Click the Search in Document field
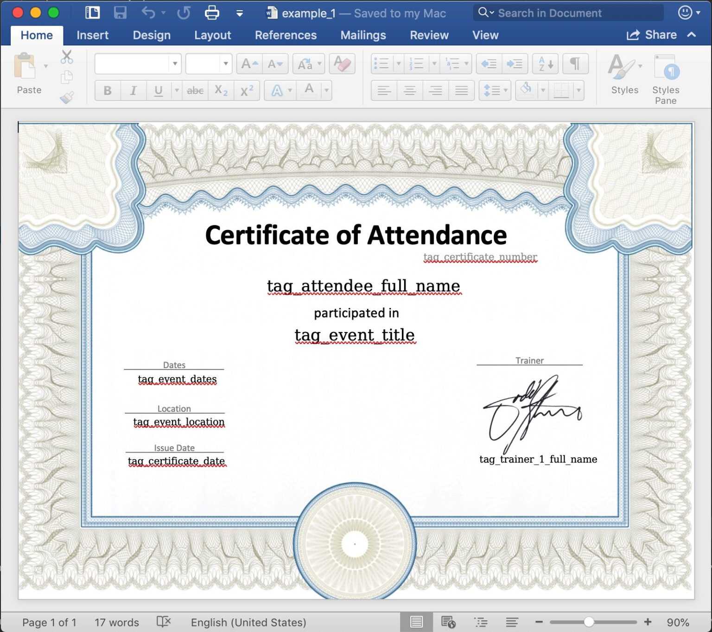This screenshot has width=712, height=632. click(x=568, y=13)
